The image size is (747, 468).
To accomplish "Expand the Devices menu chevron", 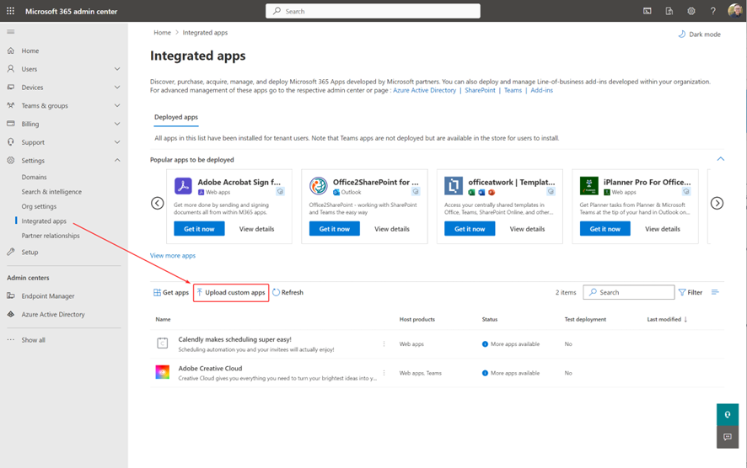I will 117,87.
